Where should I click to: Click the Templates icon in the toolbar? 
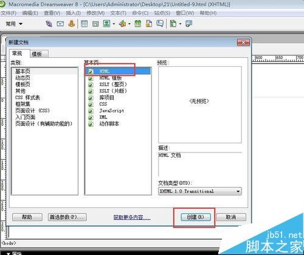(173, 24)
